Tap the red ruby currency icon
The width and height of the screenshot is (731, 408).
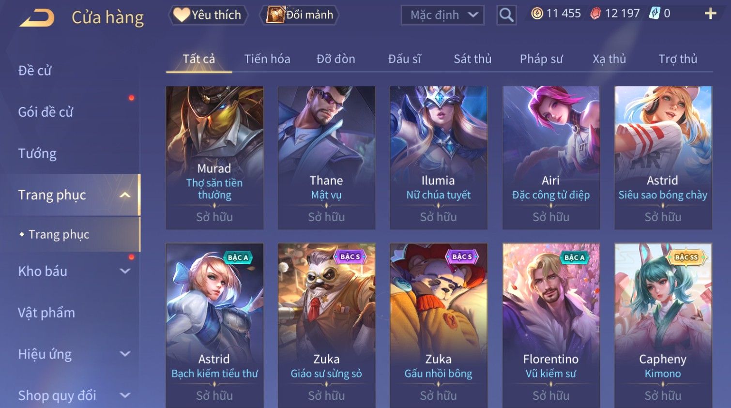point(595,14)
